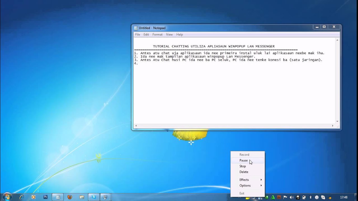Click the greyed-out Record menu entry
The width and height of the screenshot is (358, 201).
(248, 155)
